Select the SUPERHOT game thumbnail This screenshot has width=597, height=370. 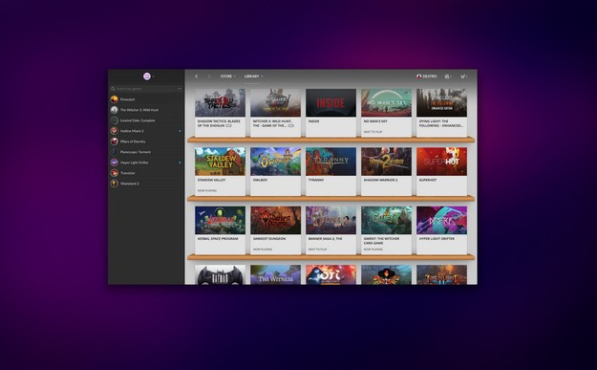[x=441, y=162]
